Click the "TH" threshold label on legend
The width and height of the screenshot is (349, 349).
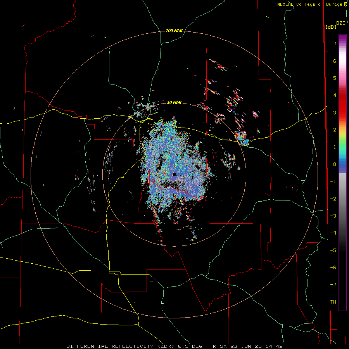point(333,302)
